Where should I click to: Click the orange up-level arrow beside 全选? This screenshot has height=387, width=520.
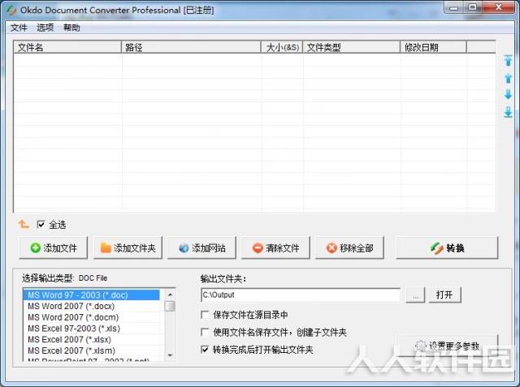tap(24, 225)
